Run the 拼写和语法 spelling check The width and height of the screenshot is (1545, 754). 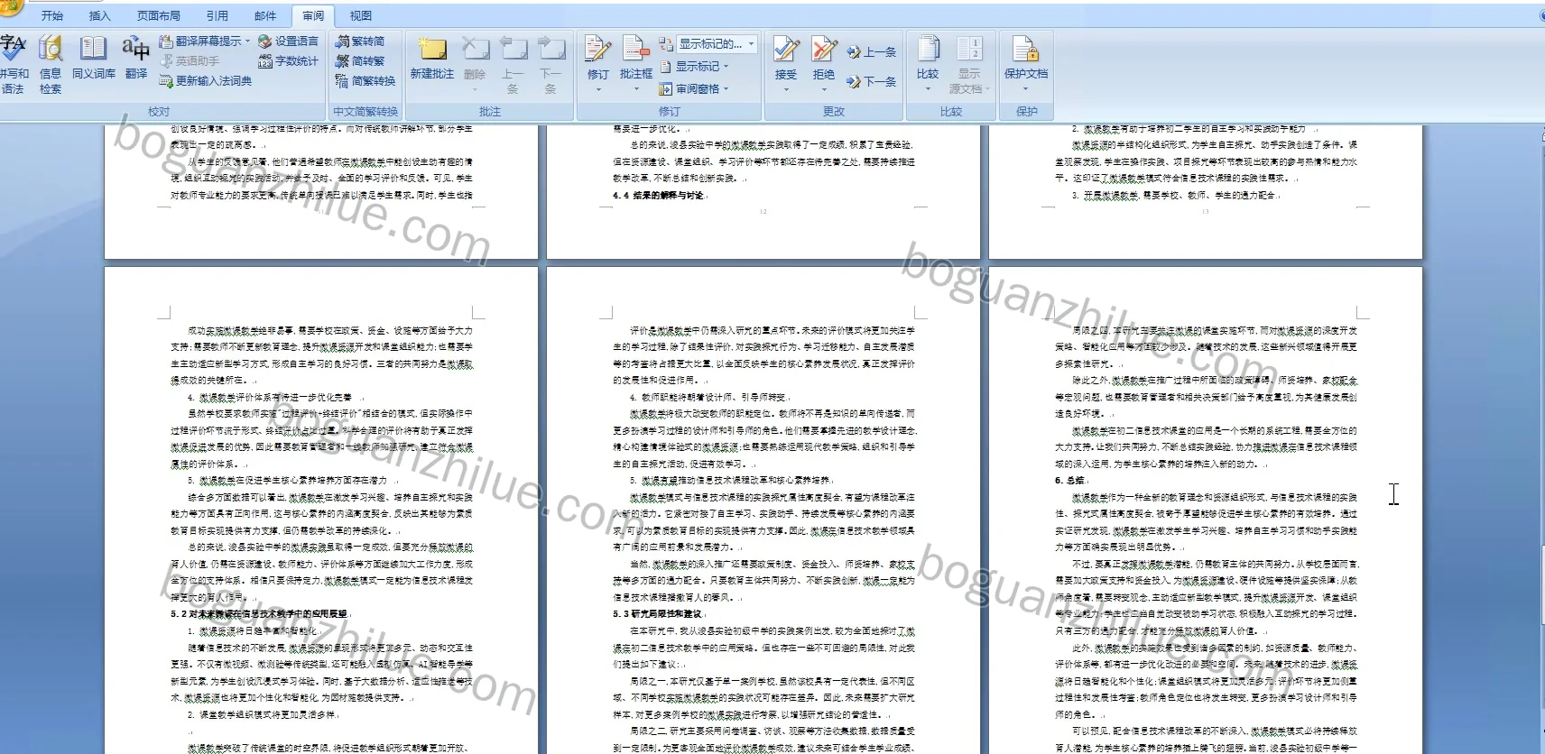point(13,64)
